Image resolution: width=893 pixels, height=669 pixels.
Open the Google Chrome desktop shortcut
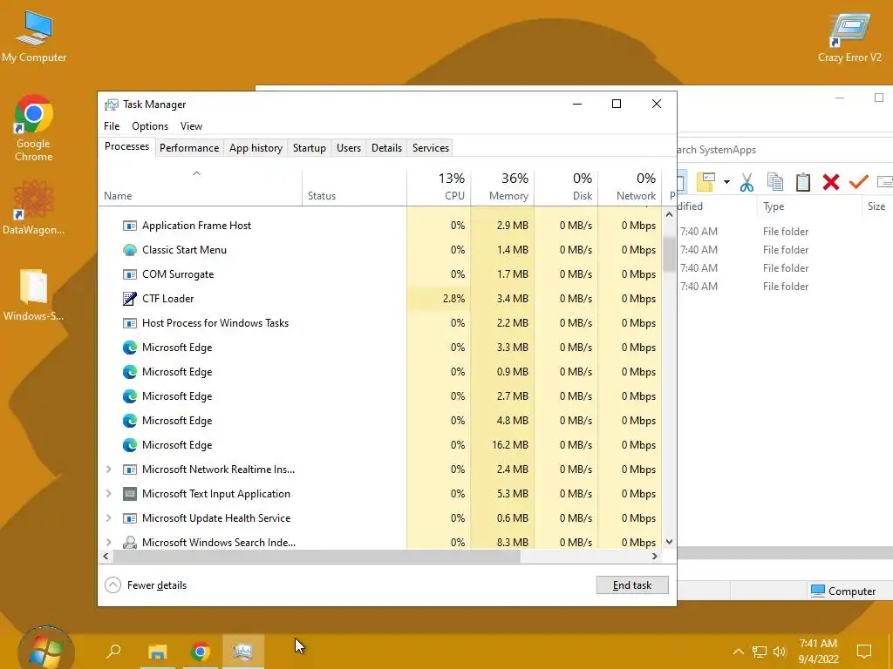34,128
